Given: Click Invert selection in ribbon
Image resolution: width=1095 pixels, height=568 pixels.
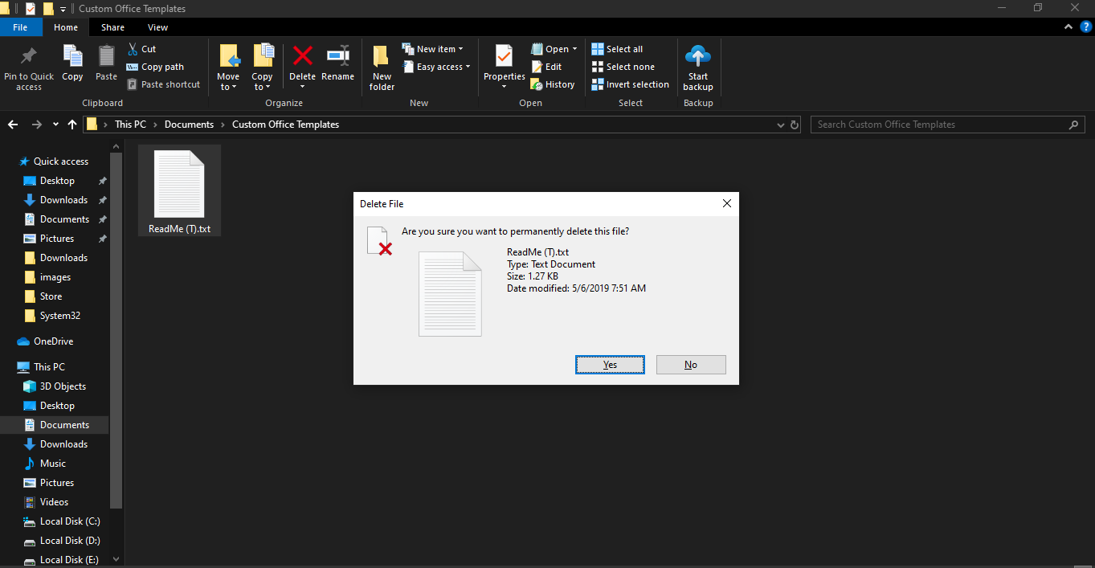Looking at the screenshot, I should click(x=630, y=84).
